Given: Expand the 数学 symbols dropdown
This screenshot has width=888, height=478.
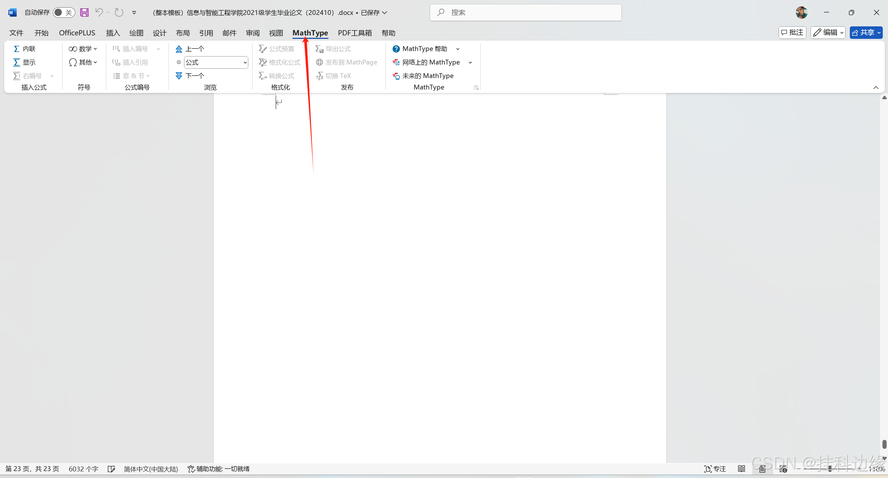Looking at the screenshot, I should click(x=83, y=49).
